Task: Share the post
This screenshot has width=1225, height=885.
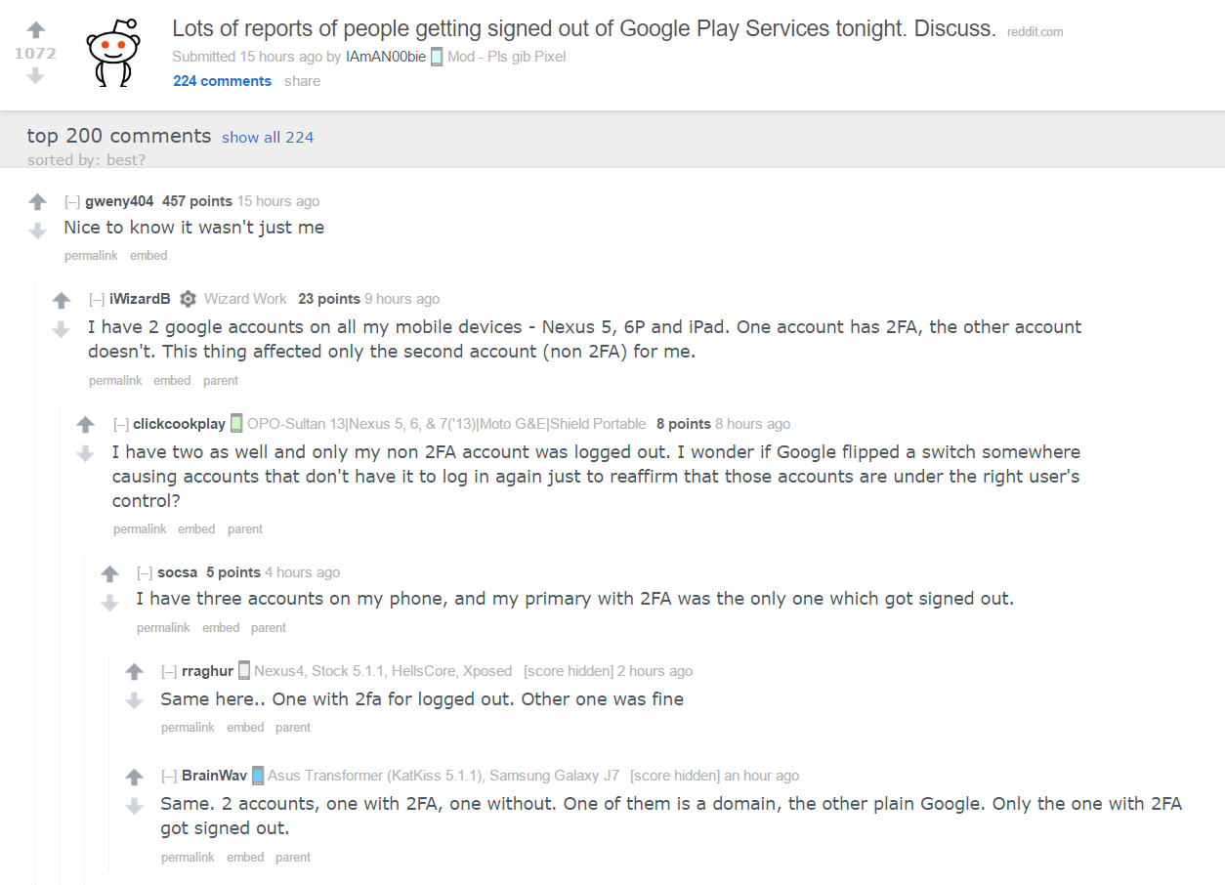Action: point(302,81)
